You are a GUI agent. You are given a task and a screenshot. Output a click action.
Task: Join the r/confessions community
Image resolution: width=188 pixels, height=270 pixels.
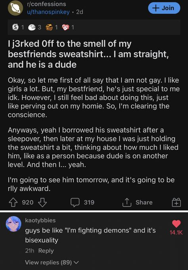[x=164, y=8]
